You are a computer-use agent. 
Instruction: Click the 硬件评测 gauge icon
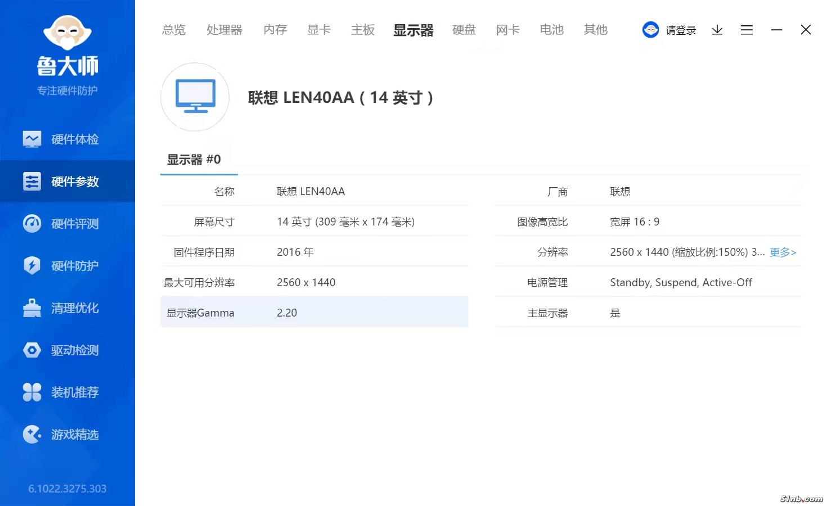(32, 223)
